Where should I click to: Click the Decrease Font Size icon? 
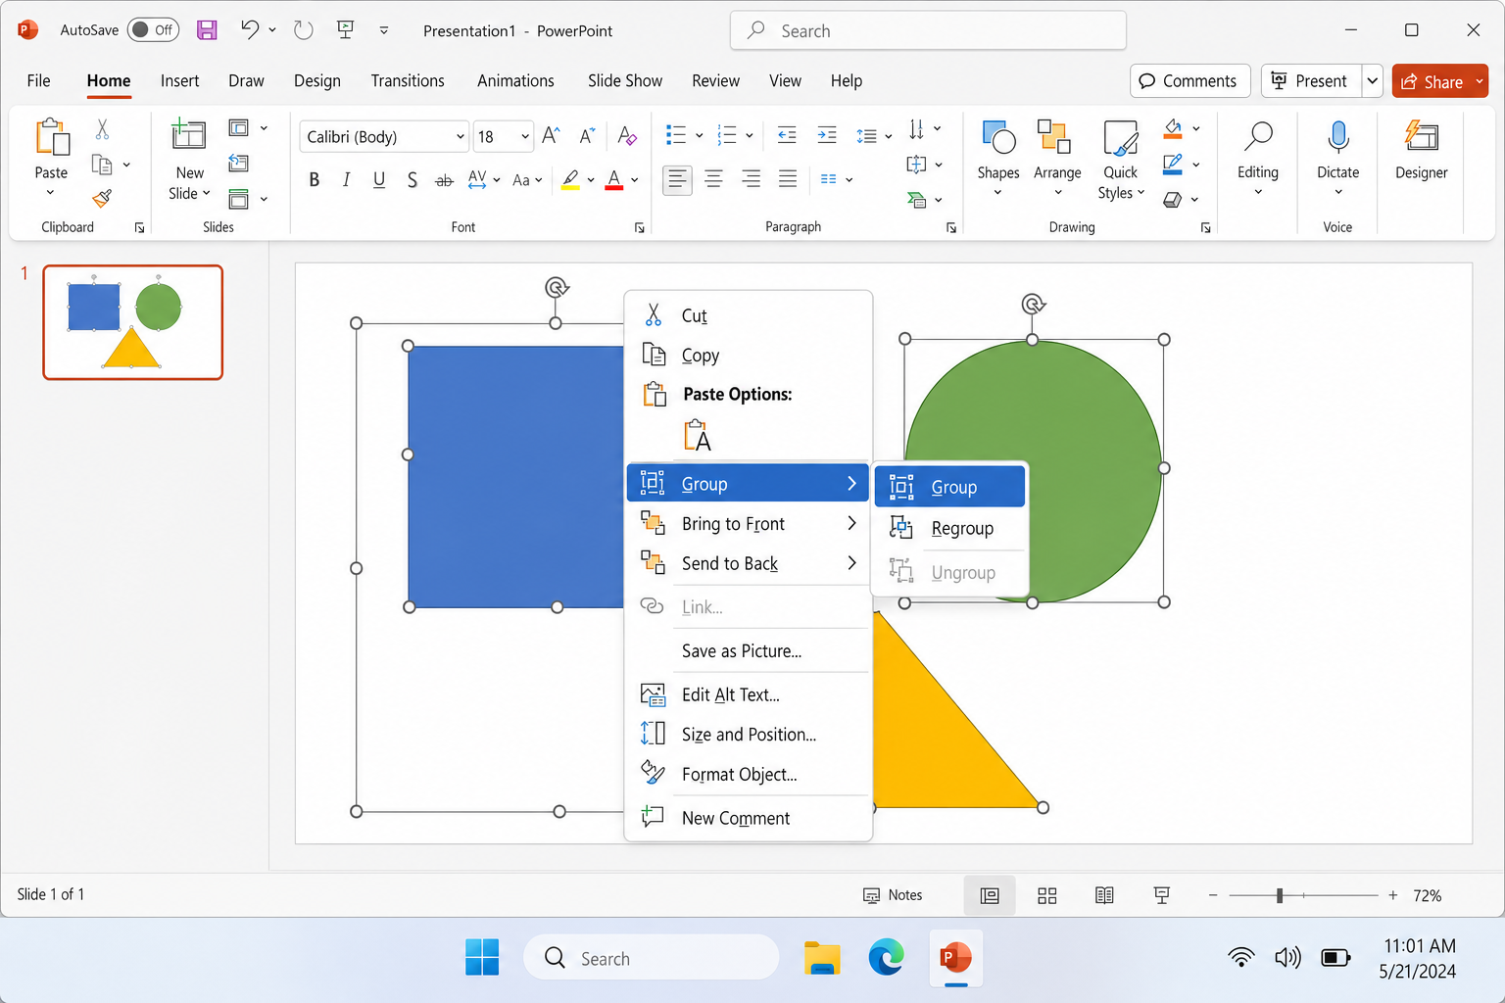587,136
